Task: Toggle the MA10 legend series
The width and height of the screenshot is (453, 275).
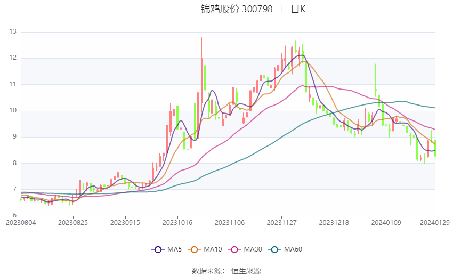Action: [205, 249]
